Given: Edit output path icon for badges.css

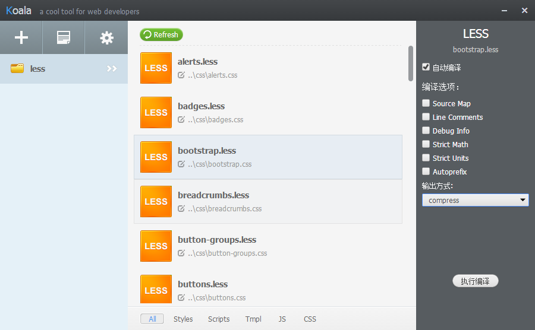Looking at the screenshot, I should (181, 119).
